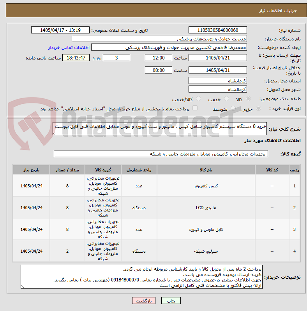Toggle the Islamic treasury payment checkbox
Image resolution: width=307 pixels, height=311 pixels.
[195, 108]
